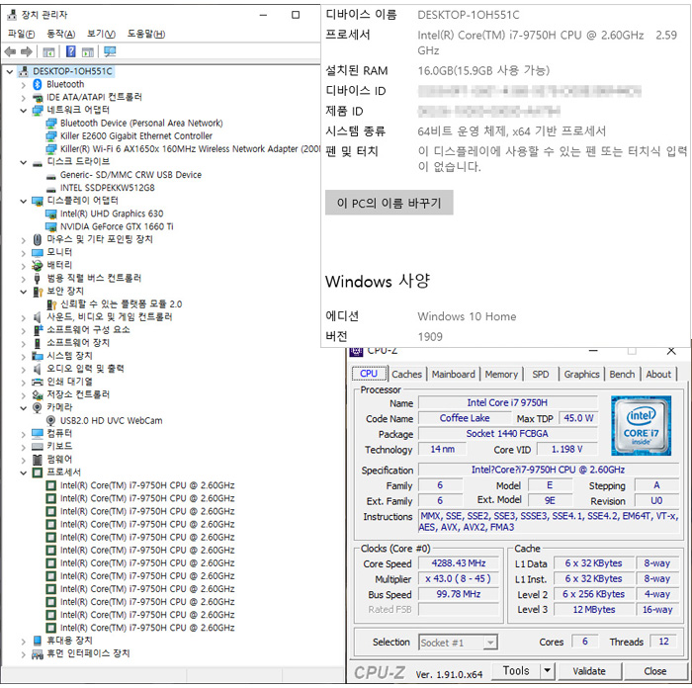
Task: Expand the 시스템 장치 category
Action: (24, 356)
